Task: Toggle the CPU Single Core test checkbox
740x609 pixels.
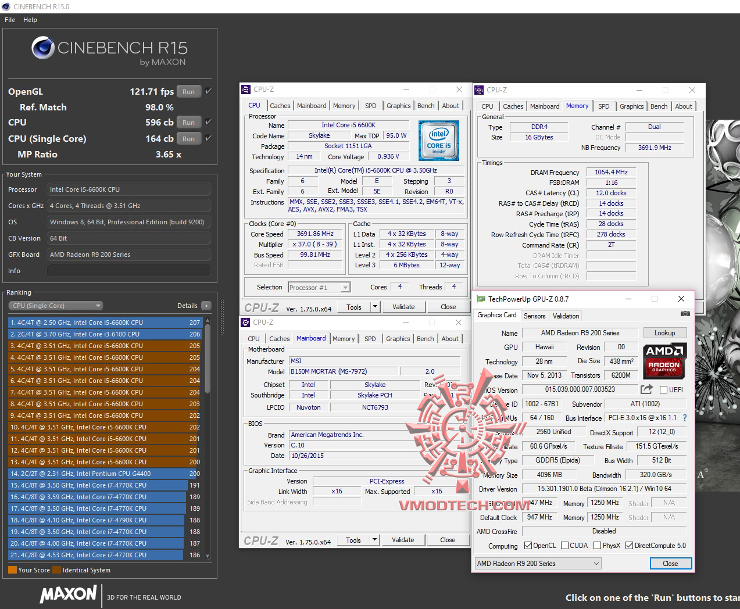Action: 208,138
